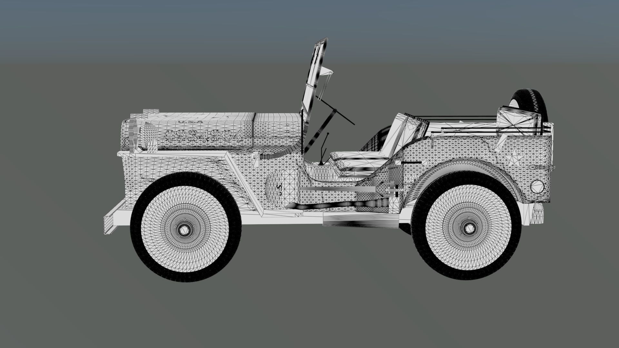The height and width of the screenshot is (348, 619).
Task: Click the front wheel hub center
Action: [184, 230]
